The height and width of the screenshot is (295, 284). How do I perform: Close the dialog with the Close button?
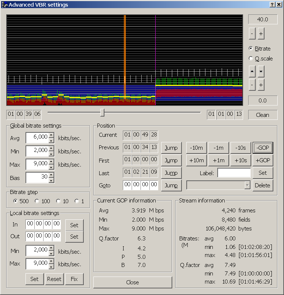coord(132,282)
